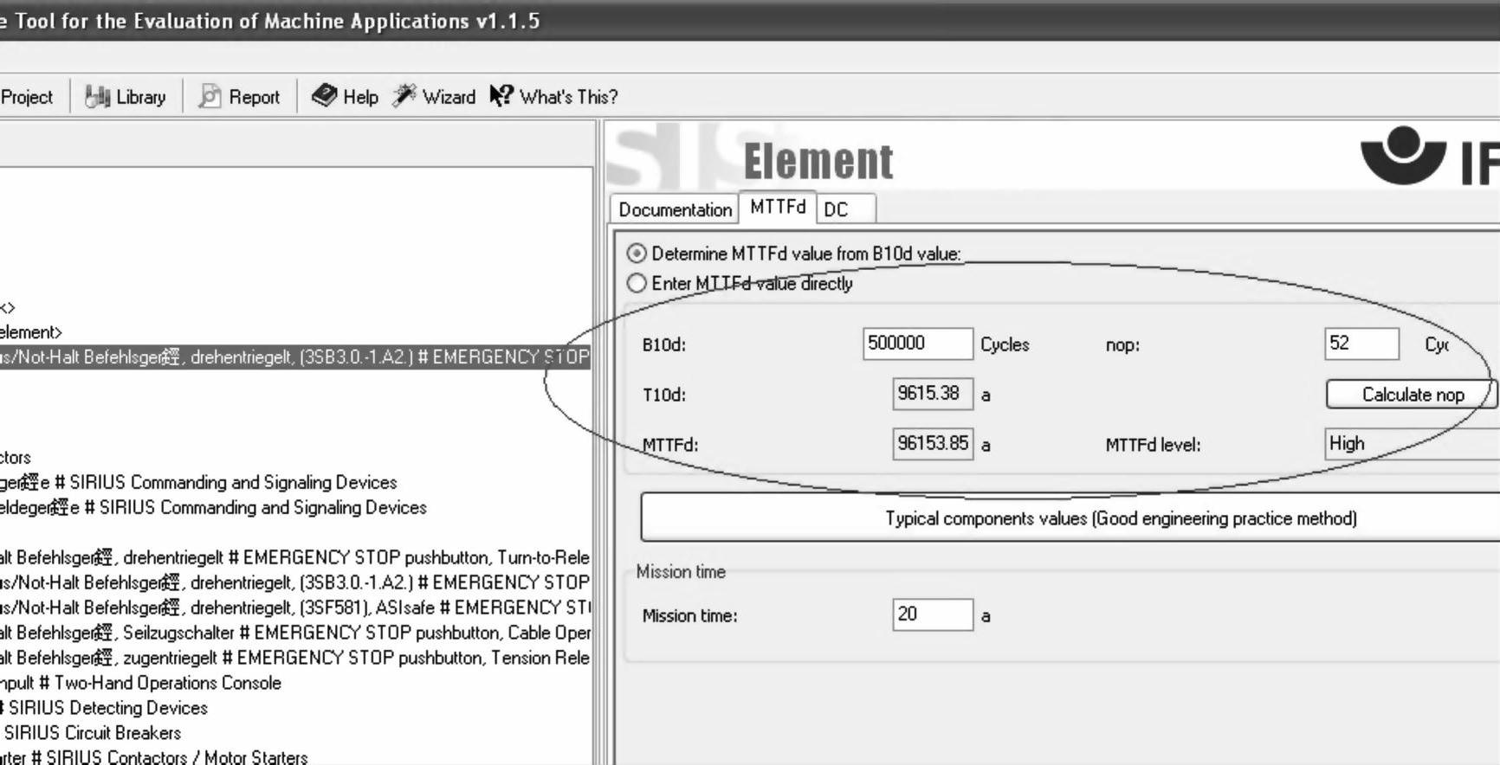1500x765 pixels.
Task: Click the B10d cycles input field
Action: [918, 344]
